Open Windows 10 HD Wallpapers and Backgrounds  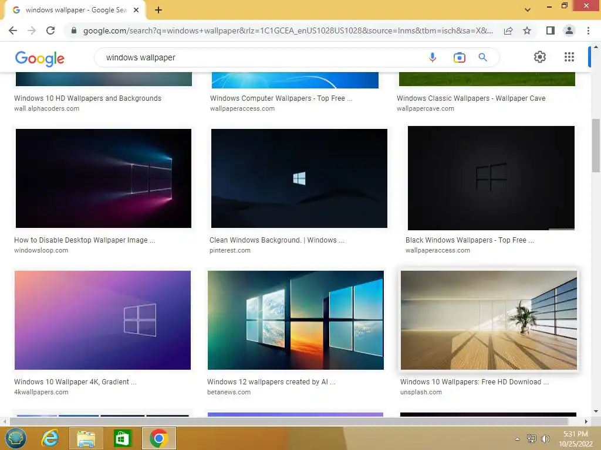click(88, 98)
